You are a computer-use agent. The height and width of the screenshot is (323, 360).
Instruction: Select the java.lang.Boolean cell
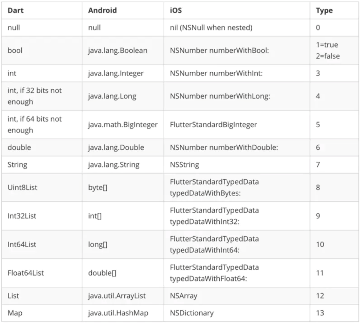pos(117,50)
